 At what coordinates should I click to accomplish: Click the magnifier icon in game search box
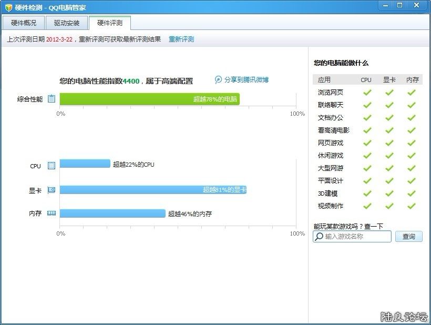pos(319,237)
